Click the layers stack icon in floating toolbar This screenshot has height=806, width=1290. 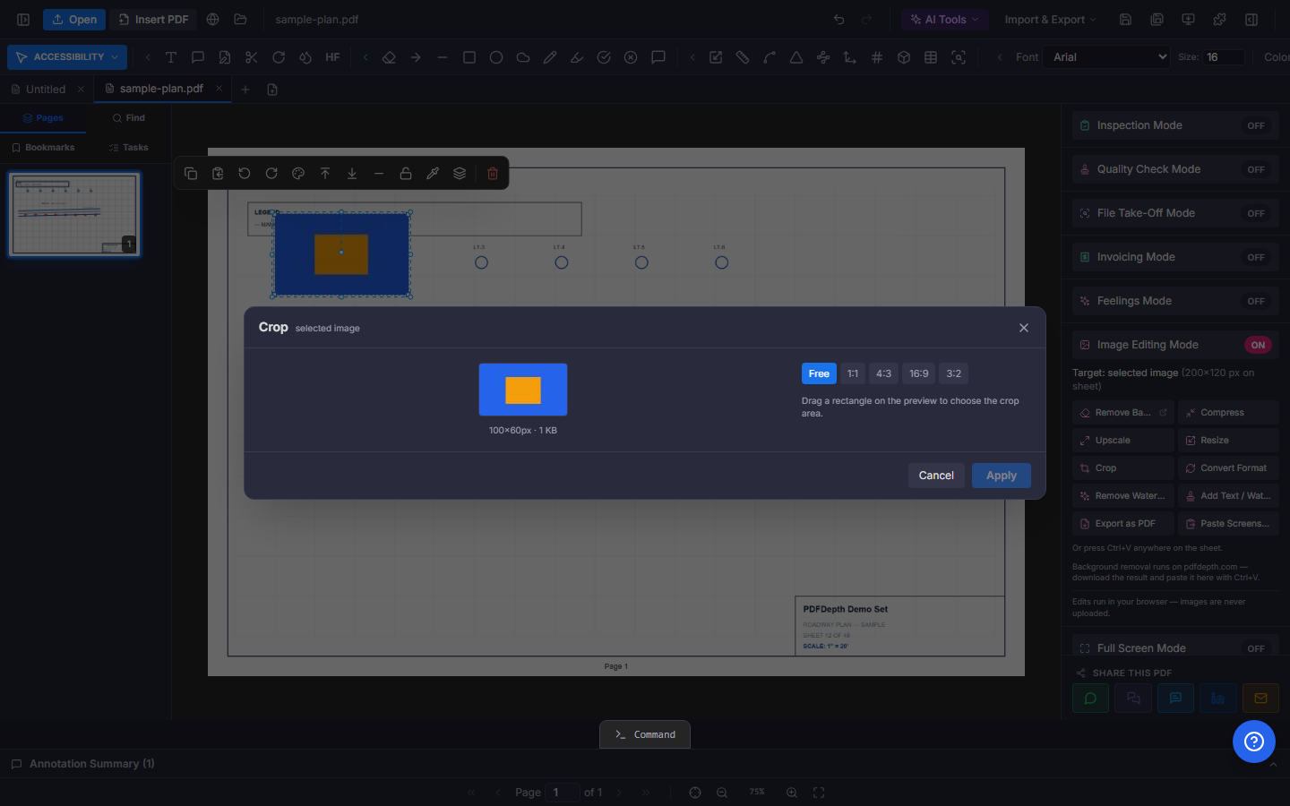click(460, 174)
